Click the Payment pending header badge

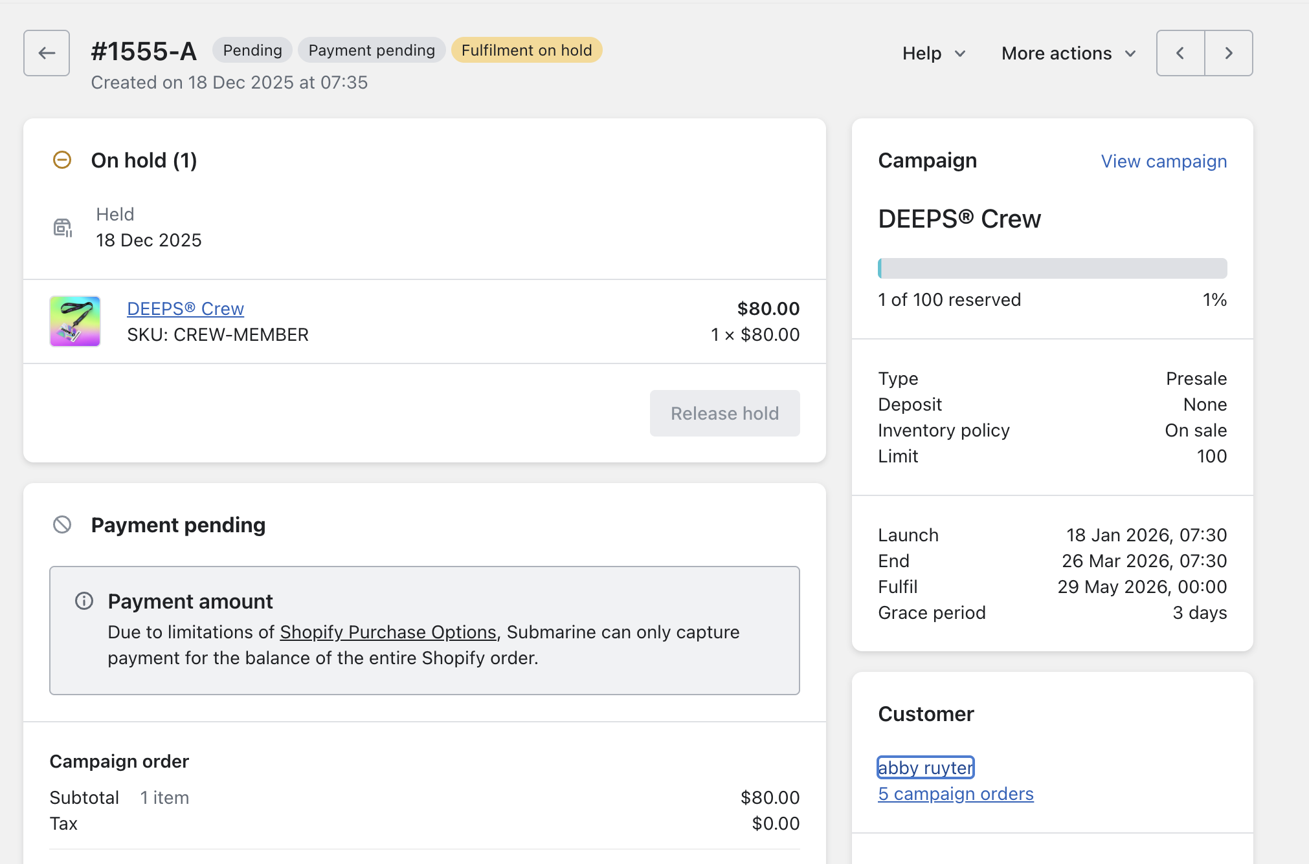(x=372, y=50)
